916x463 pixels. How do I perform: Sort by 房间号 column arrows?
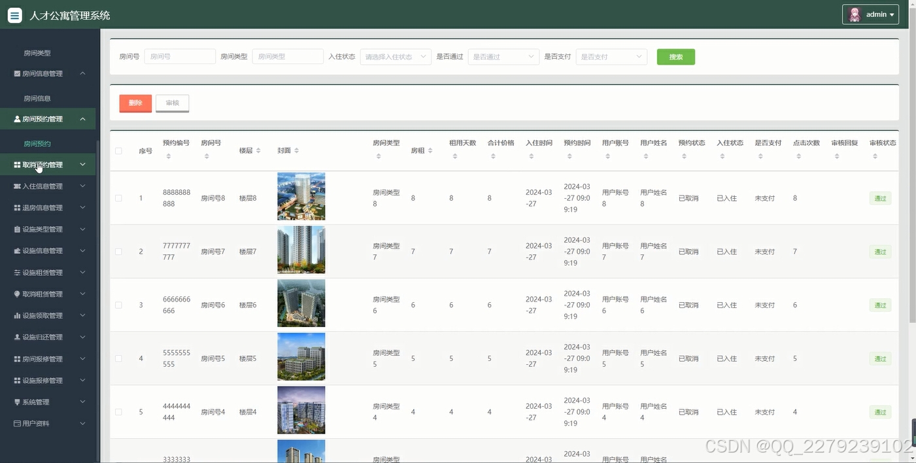207,156
